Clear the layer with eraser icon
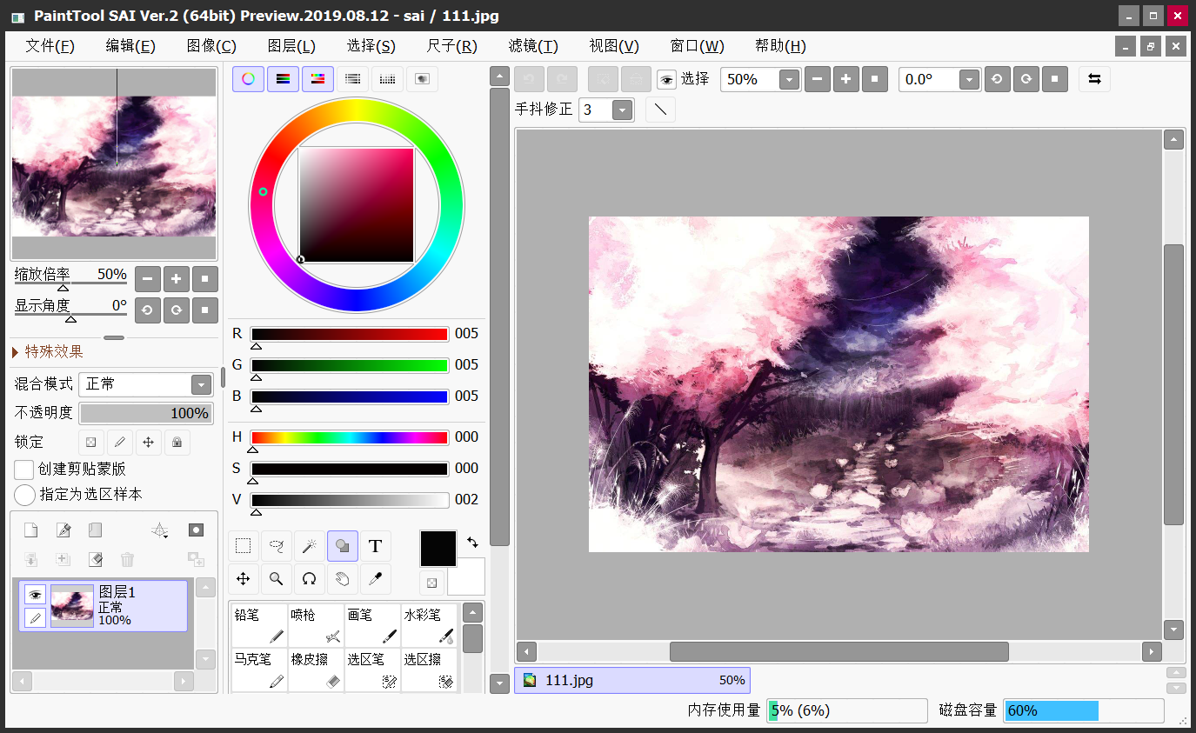Viewport: 1196px width, 733px height. point(96,559)
